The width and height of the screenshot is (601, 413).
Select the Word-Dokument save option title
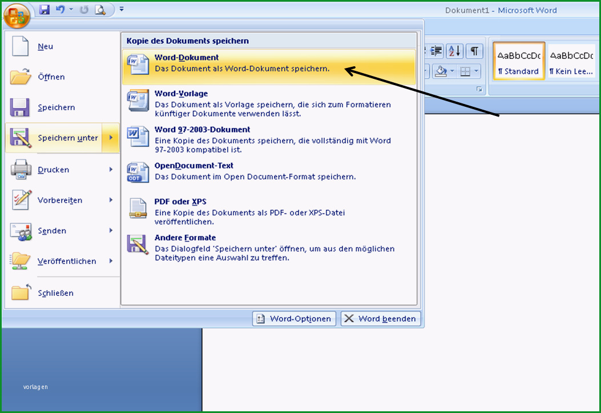click(x=186, y=58)
